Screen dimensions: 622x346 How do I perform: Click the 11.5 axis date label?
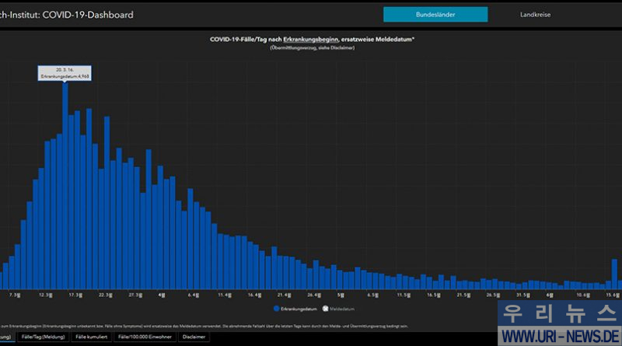tap(404, 295)
